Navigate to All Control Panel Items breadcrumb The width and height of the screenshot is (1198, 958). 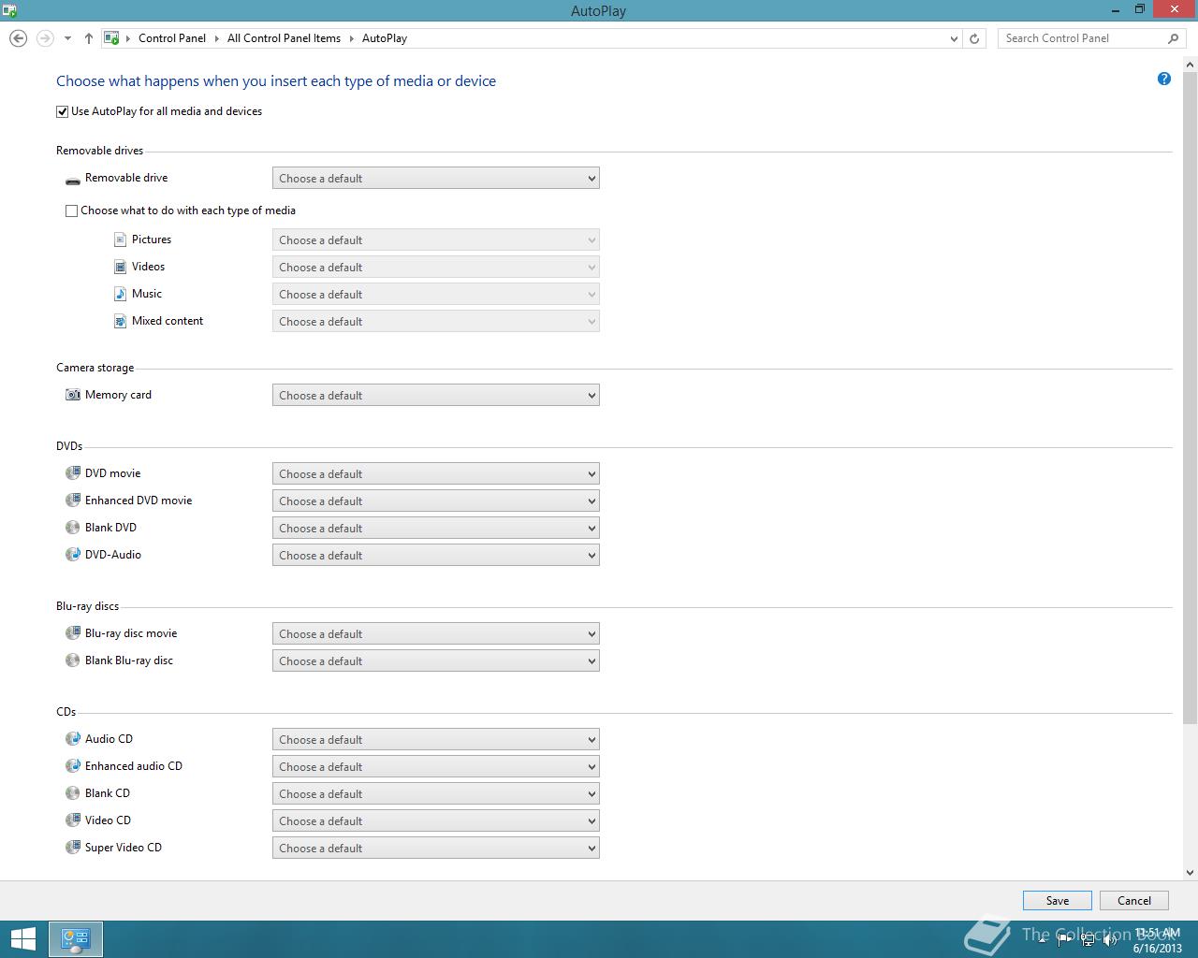[x=284, y=38]
